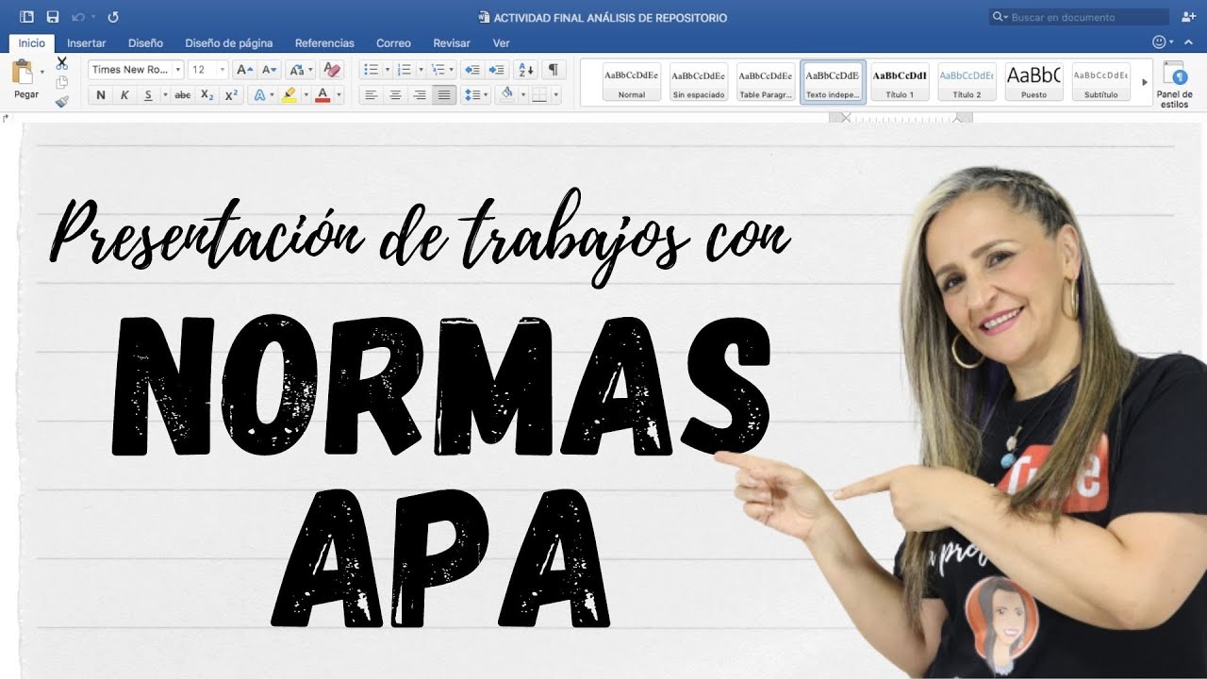Select the Pegar (paste) icon

21,74
